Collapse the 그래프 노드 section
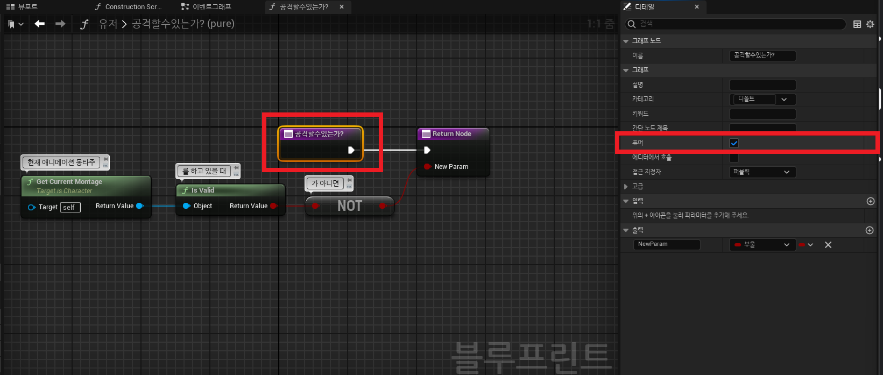This screenshot has height=375, width=883. [x=626, y=41]
